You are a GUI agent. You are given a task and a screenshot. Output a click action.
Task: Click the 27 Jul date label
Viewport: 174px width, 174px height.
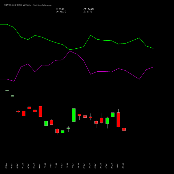point(106,166)
